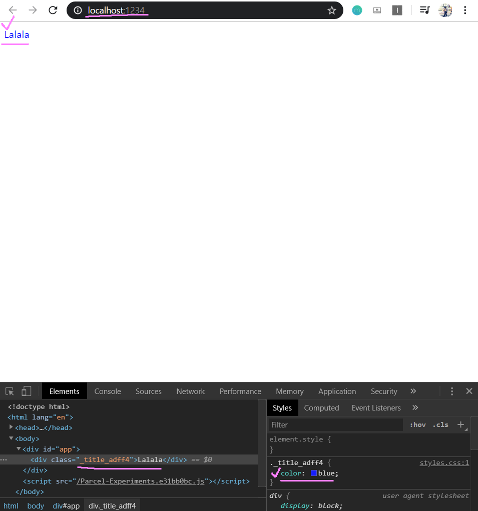Switch to the Network tab
This screenshot has width=478, height=511.
coord(191,391)
